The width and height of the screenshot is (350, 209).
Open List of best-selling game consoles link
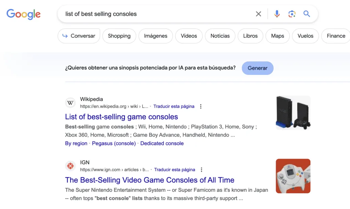point(121,117)
